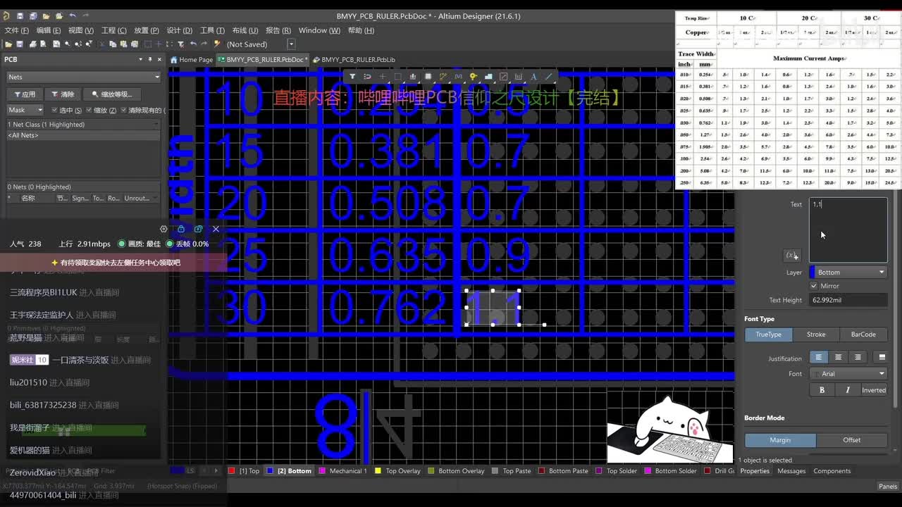Open the Messages panel tab
902x507 pixels.
click(791, 471)
